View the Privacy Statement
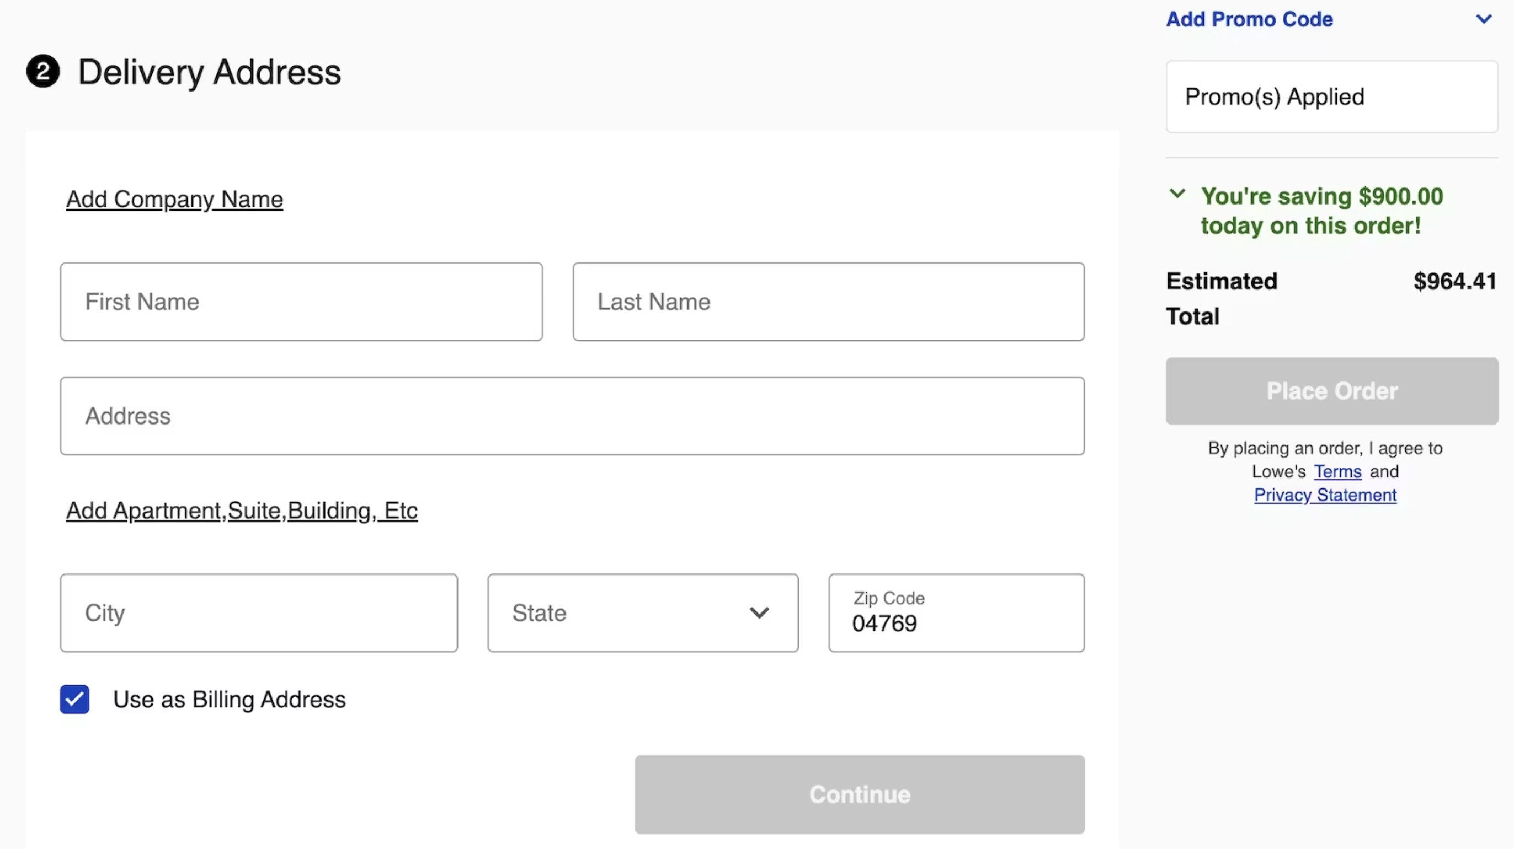Image resolution: width=1514 pixels, height=849 pixels. coord(1325,495)
